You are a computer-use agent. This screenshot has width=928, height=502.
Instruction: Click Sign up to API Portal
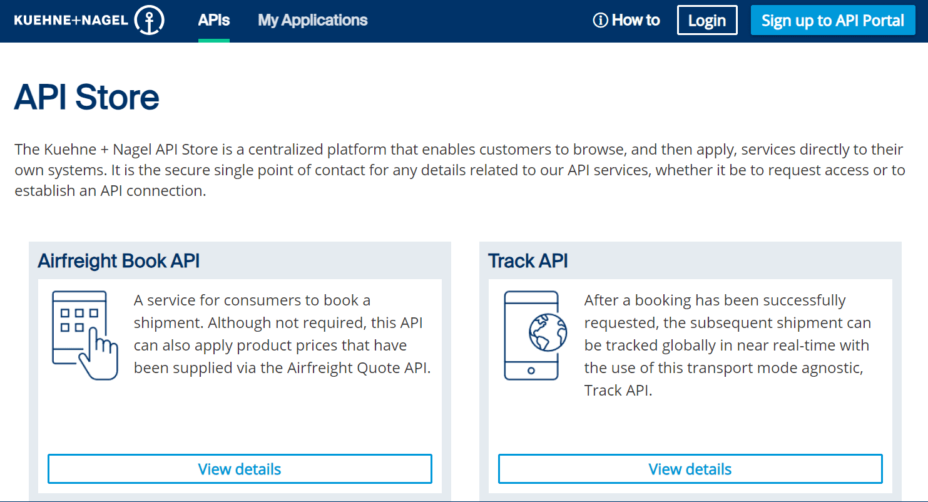[x=833, y=20]
